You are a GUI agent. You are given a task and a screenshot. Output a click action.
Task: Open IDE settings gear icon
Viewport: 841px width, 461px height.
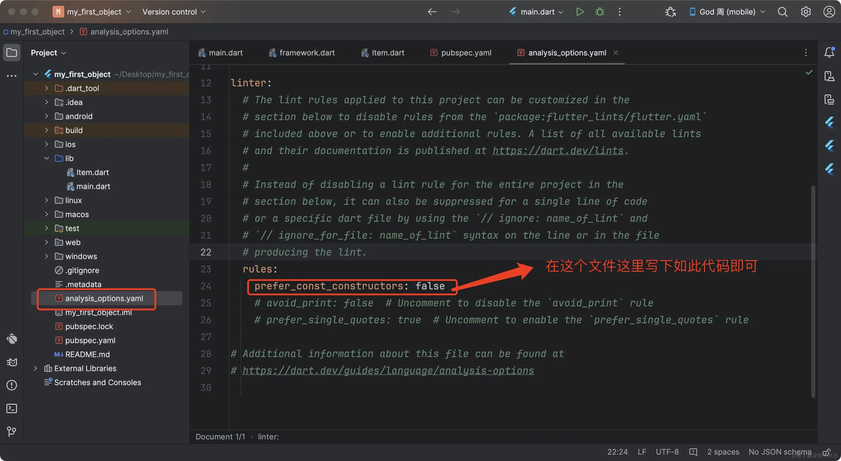pos(805,12)
